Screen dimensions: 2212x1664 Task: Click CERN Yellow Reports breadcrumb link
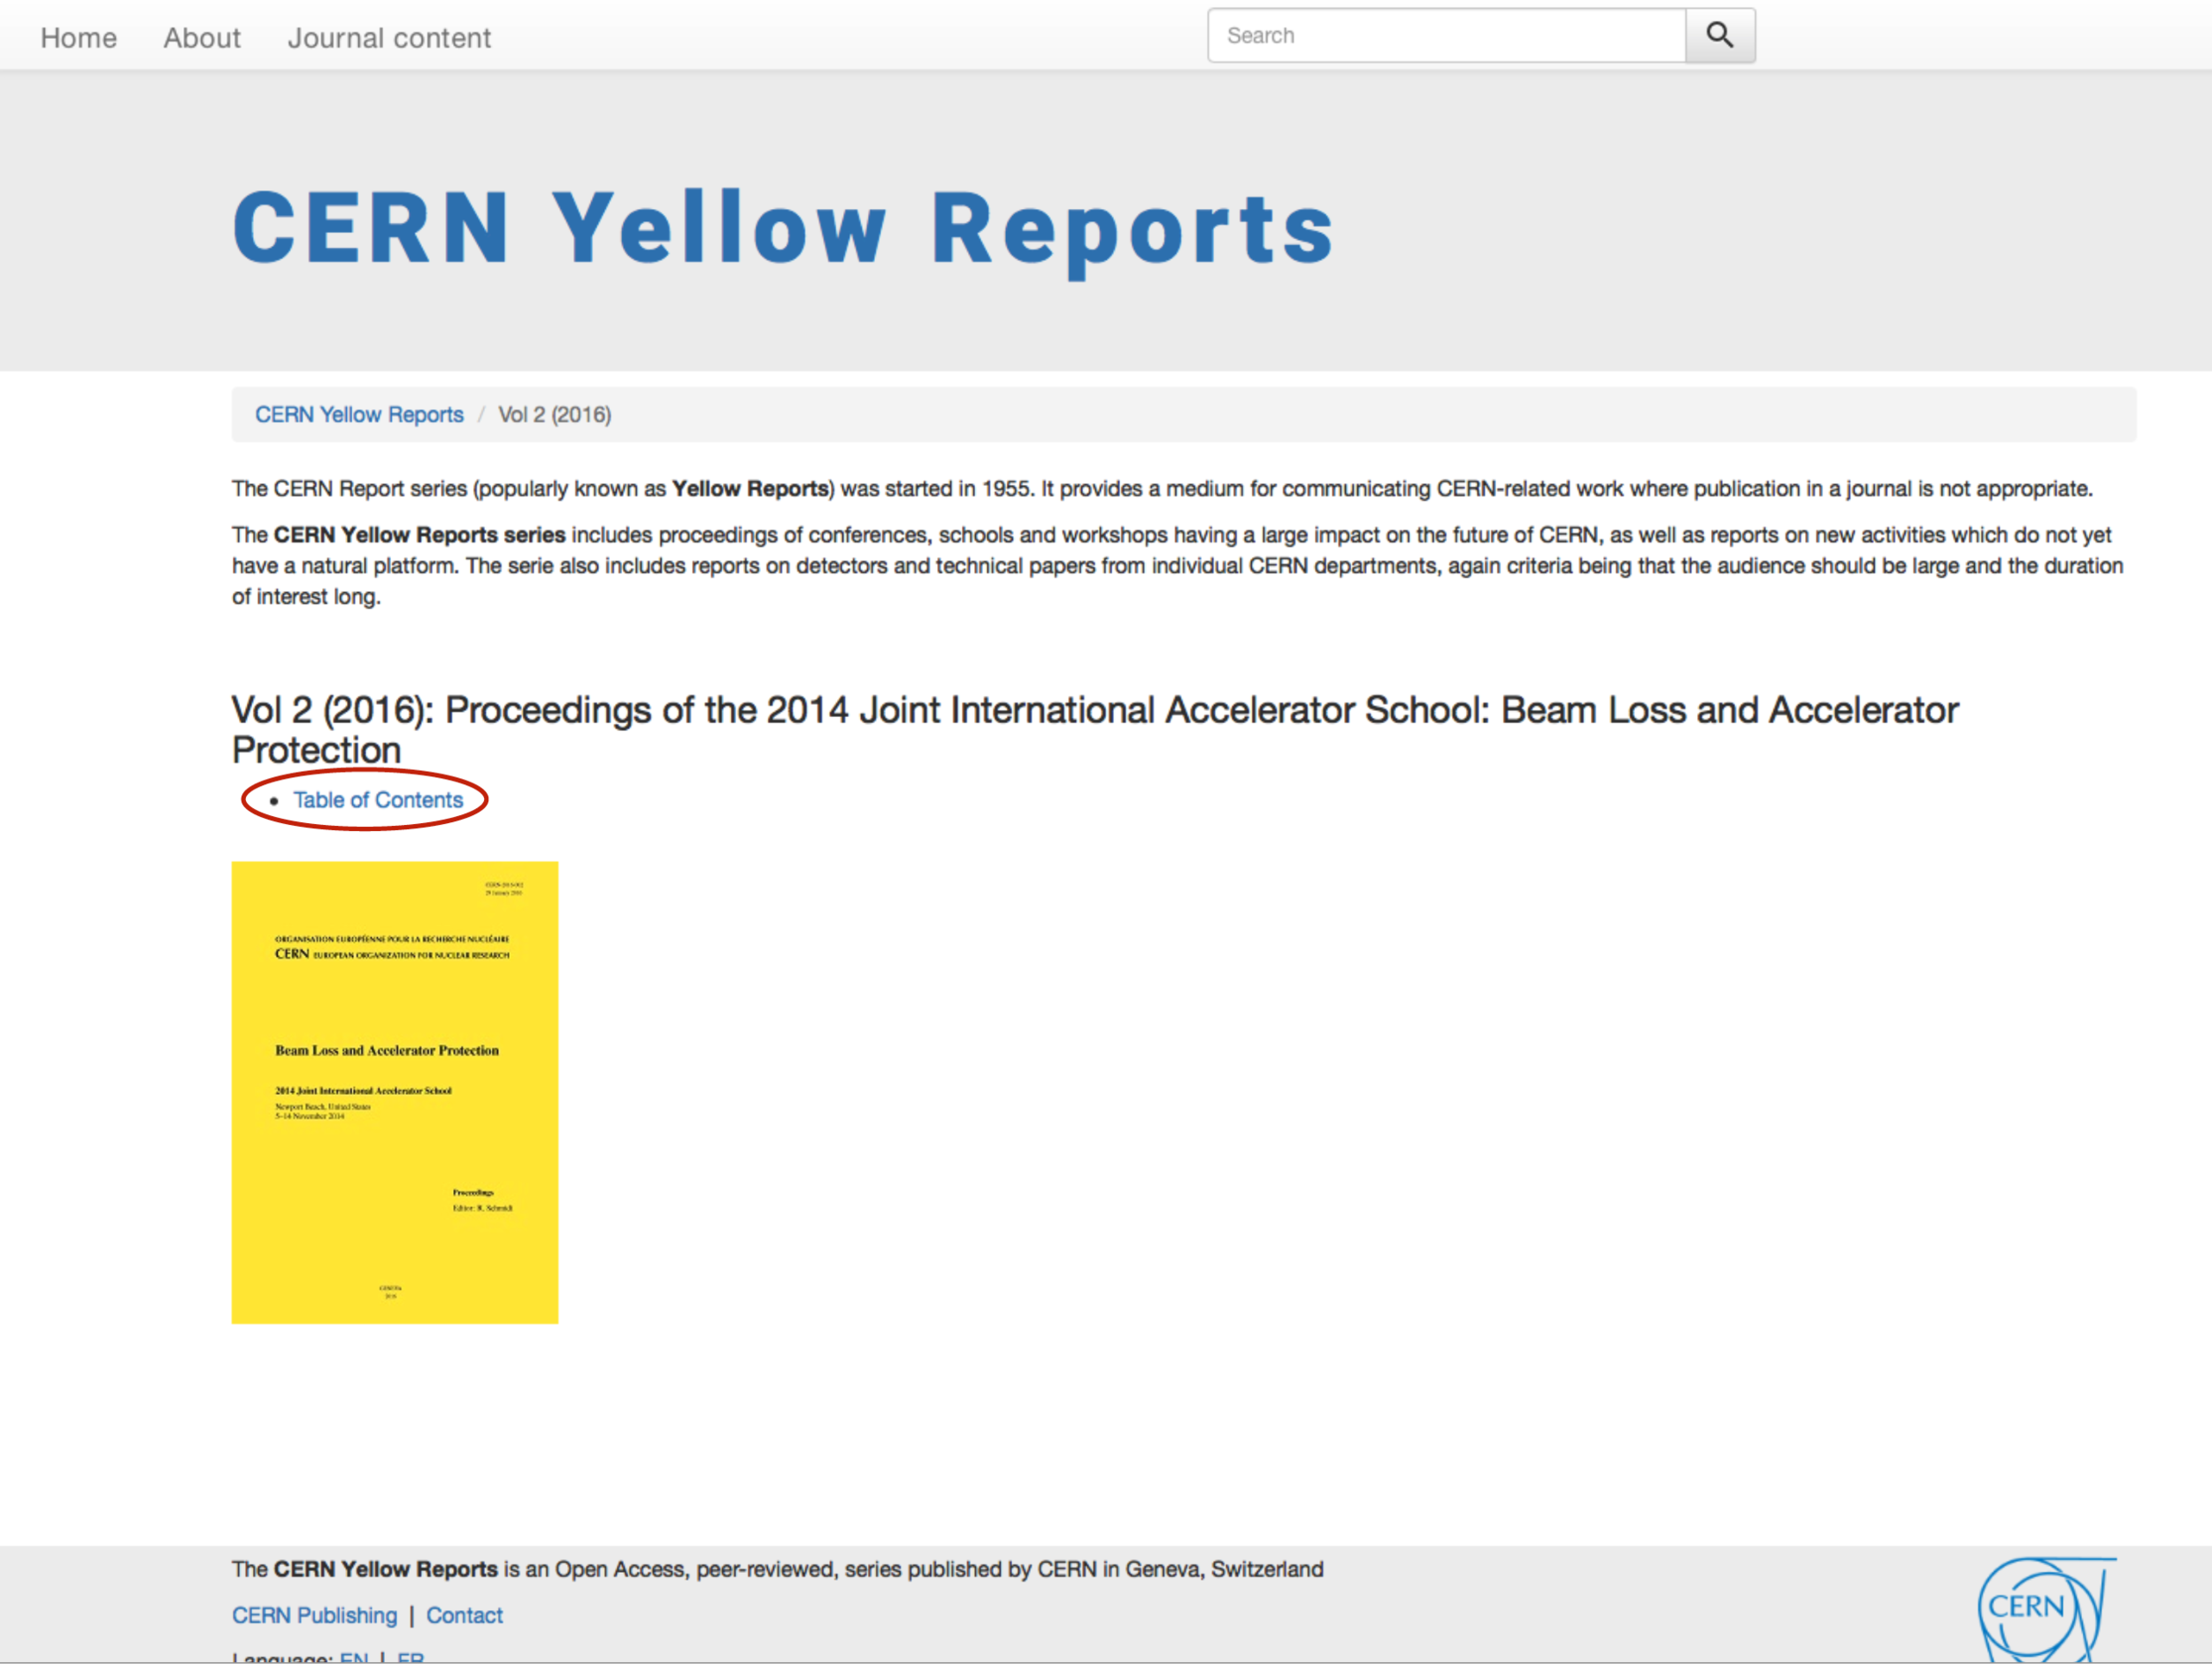click(x=359, y=414)
